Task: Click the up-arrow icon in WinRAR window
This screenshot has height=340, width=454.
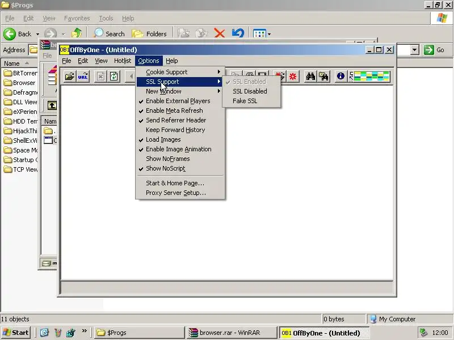Action: pyautogui.click(x=52, y=105)
